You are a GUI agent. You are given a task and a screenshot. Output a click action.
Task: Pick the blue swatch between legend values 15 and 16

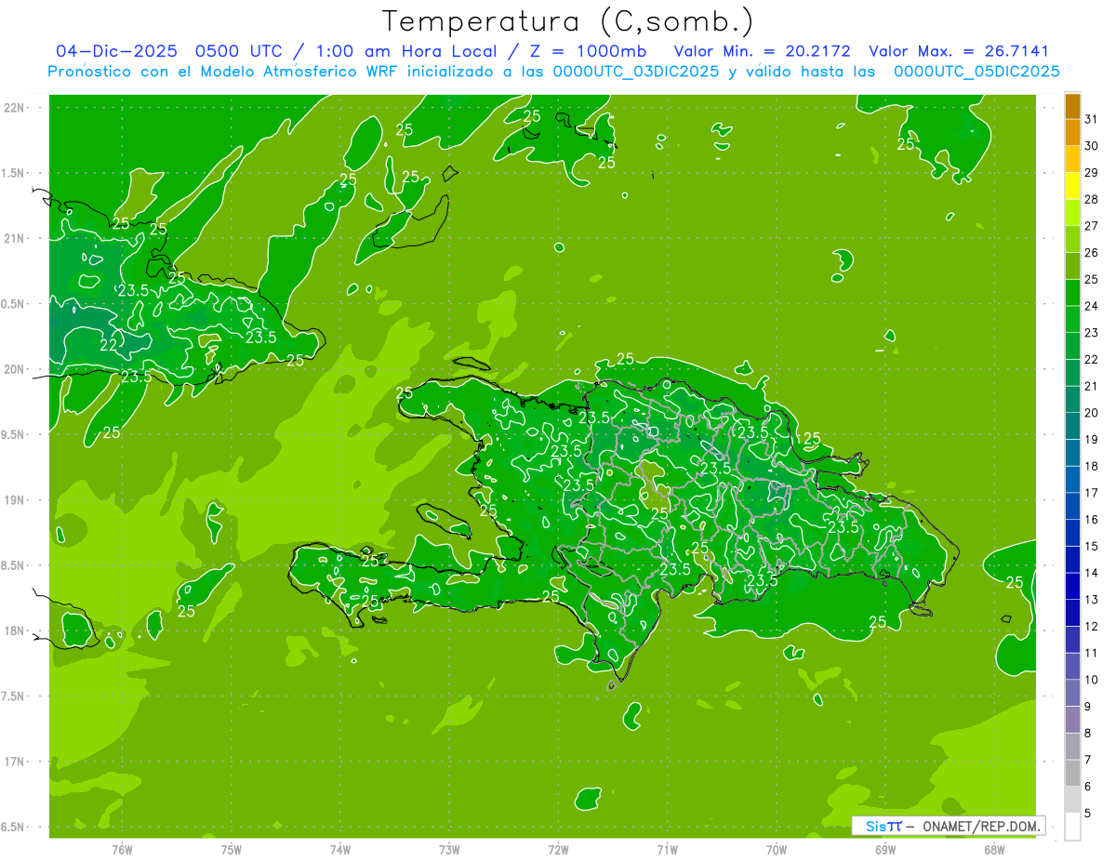click(x=1072, y=533)
